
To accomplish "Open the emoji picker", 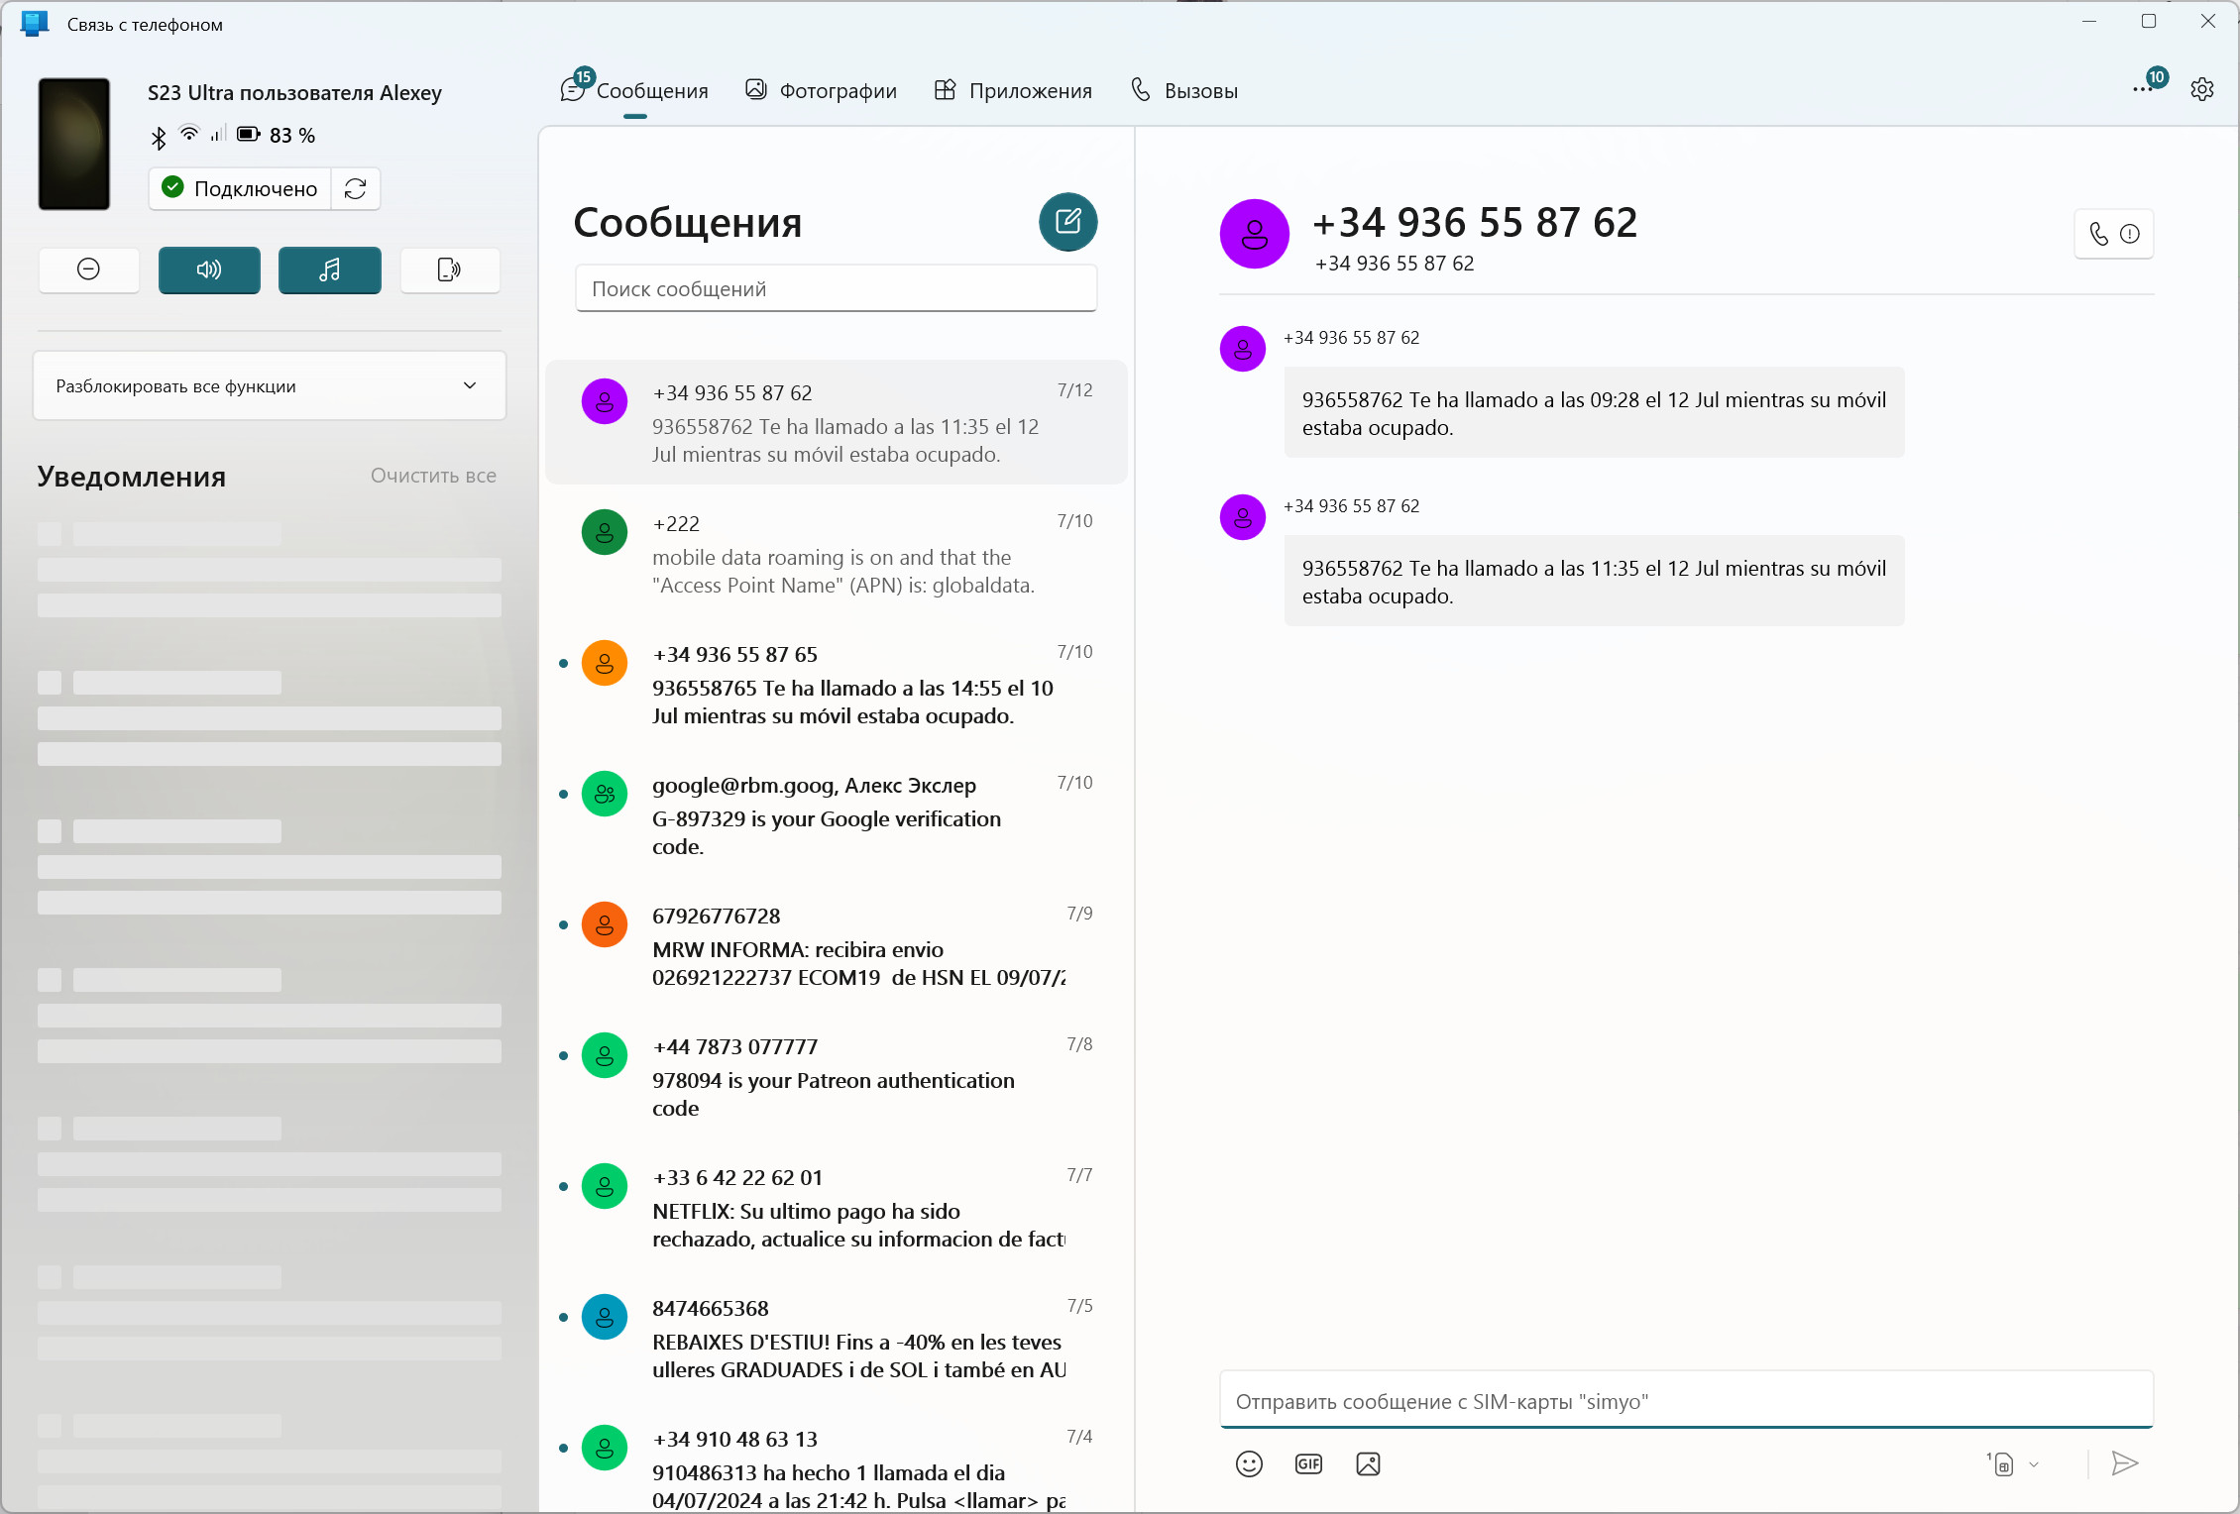I will pos(1249,1463).
